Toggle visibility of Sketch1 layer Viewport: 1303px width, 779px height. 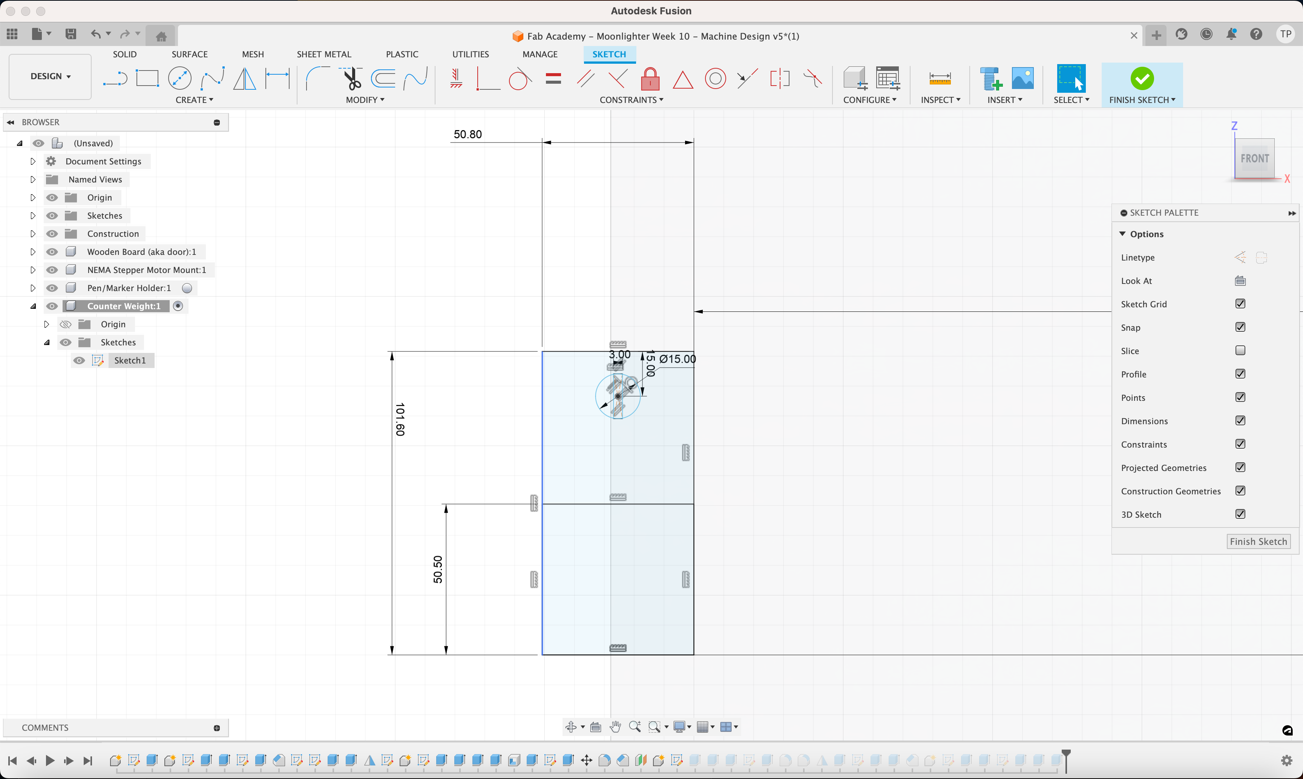tap(81, 360)
